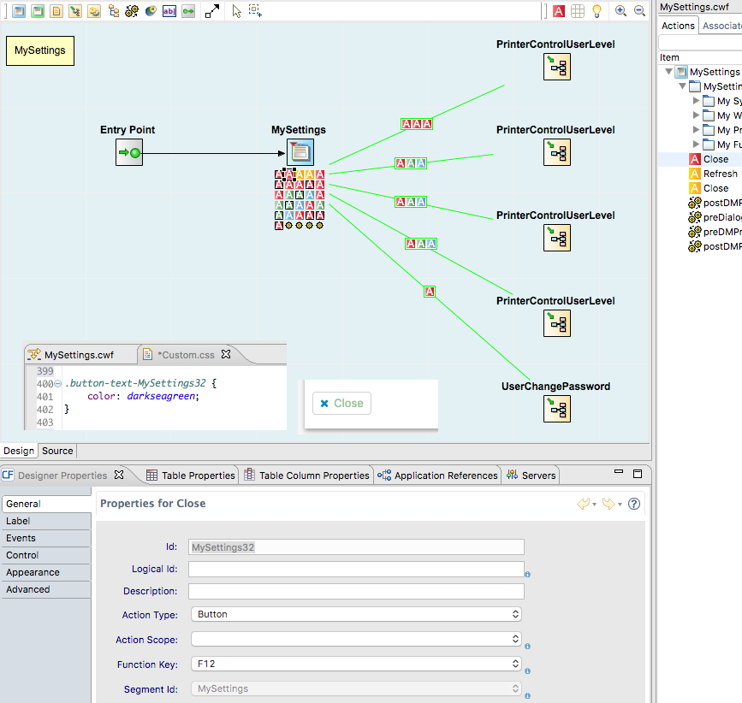This screenshot has width=742, height=703.
Task: Activate the marquee selection tool
Action: (x=256, y=11)
